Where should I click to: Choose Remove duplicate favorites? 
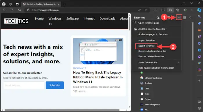click(157, 51)
